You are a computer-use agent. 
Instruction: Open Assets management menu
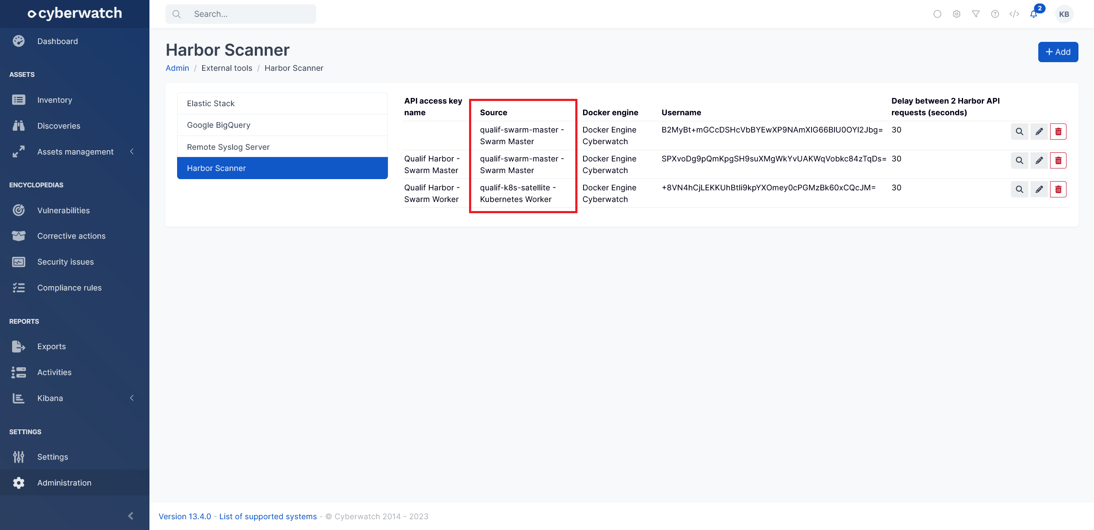[x=75, y=152]
